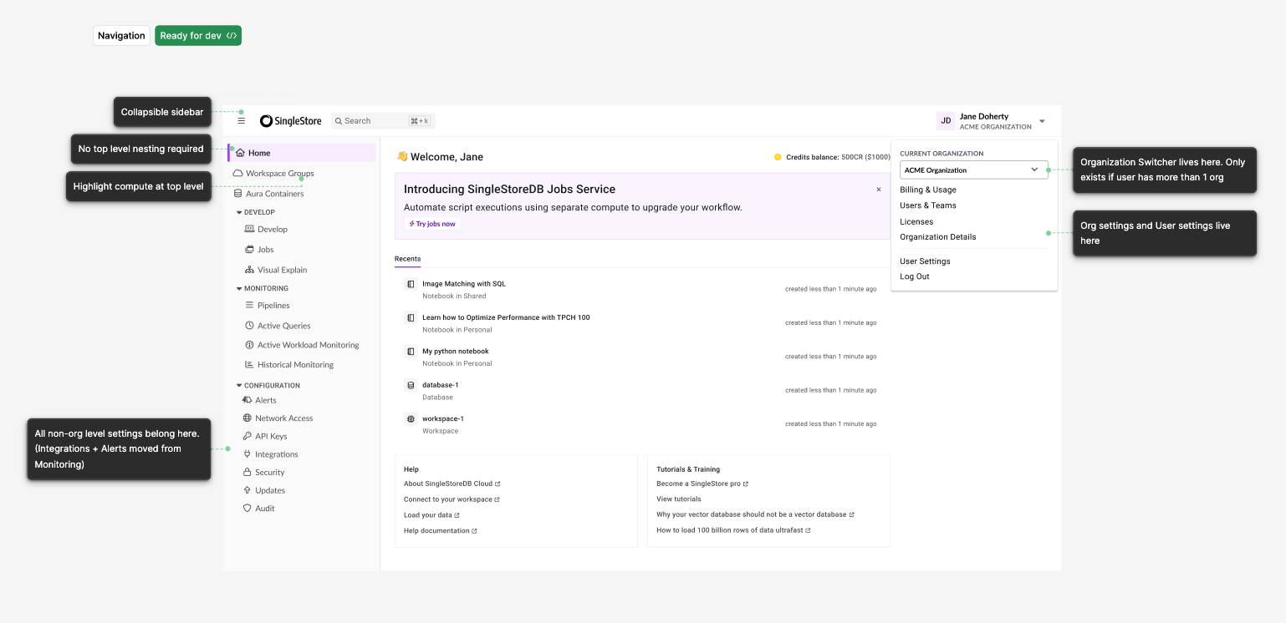Open Users & Teams from user menu
Viewport: 1286px width, 623px height.
tap(928, 205)
